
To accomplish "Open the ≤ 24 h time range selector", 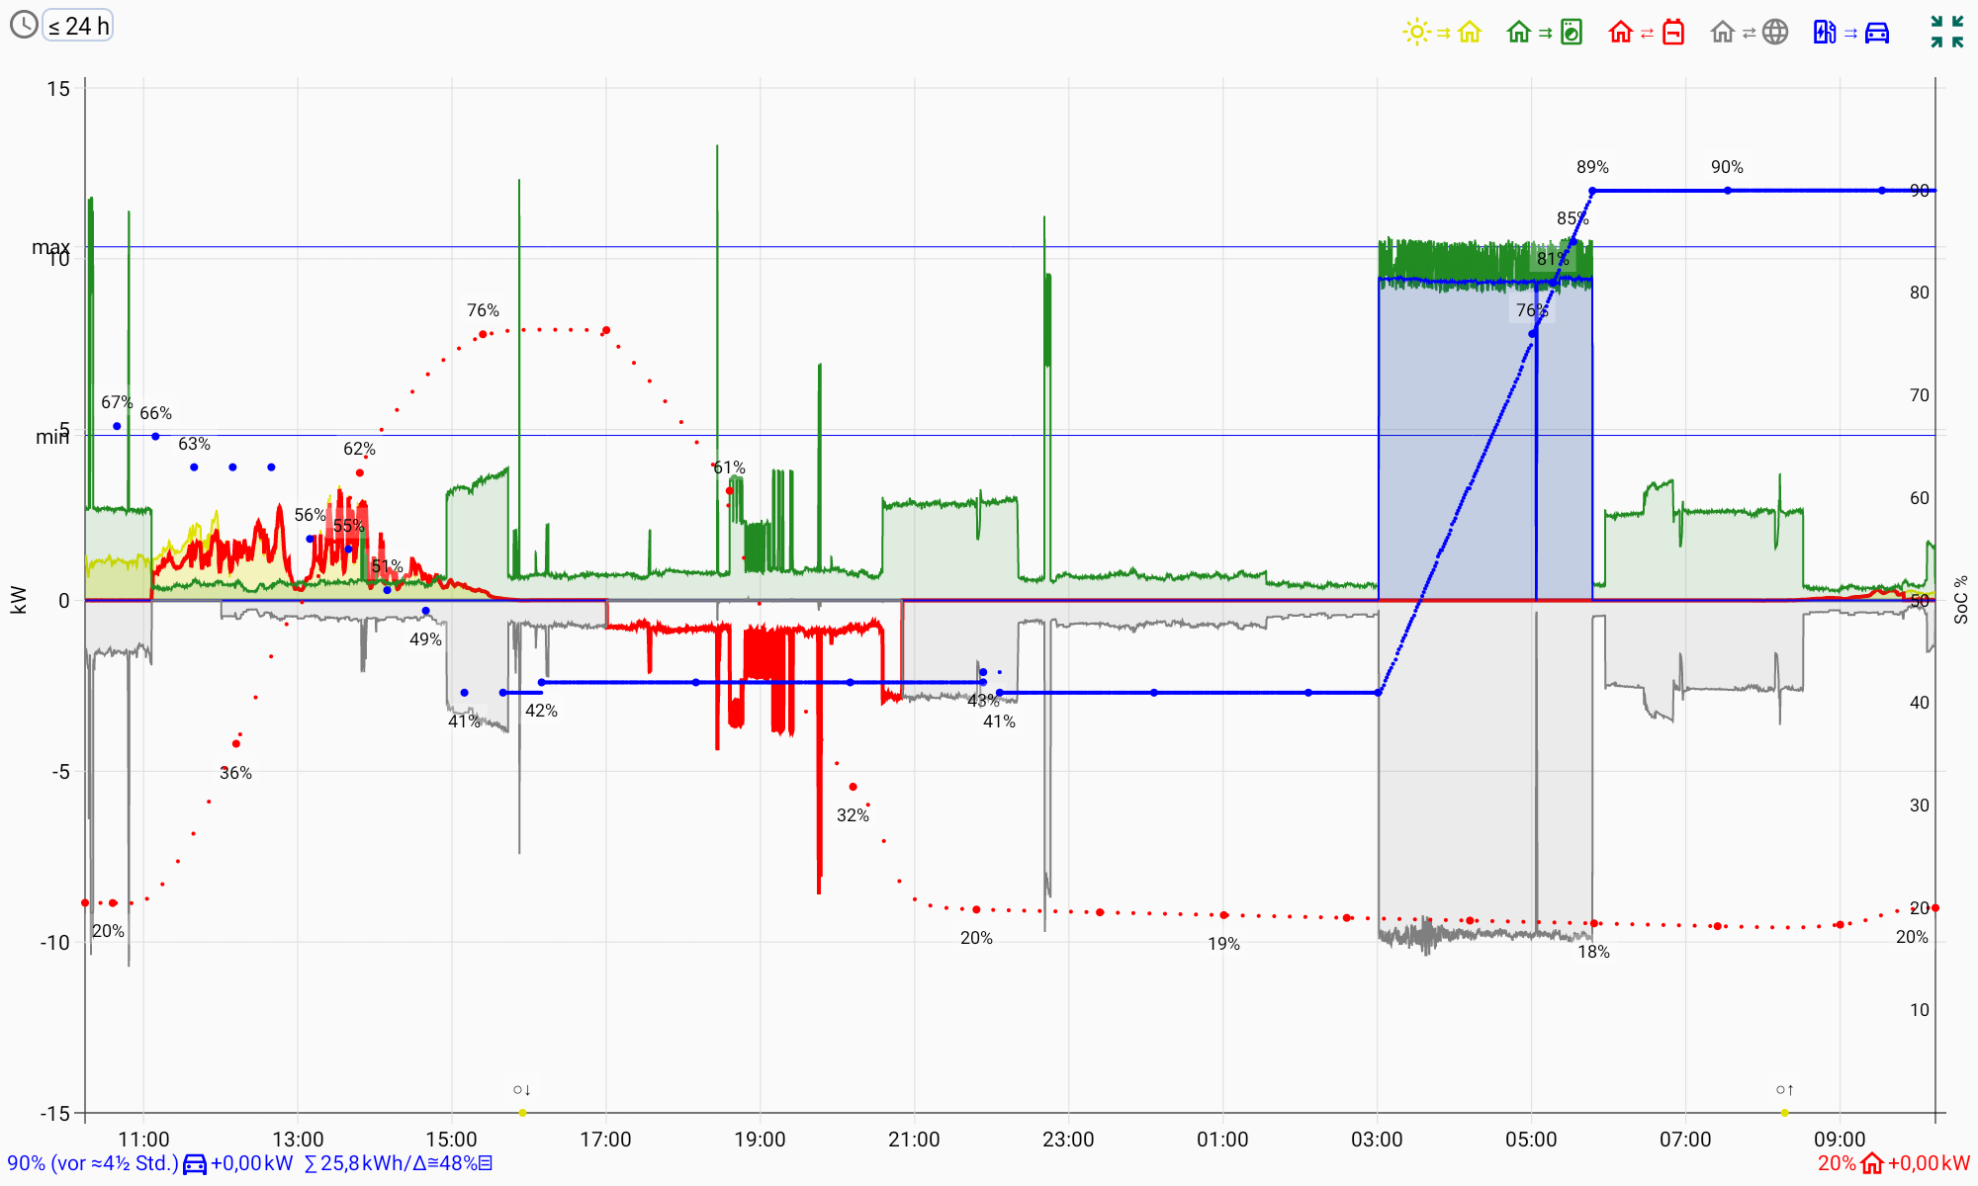I will click(78, 26).
